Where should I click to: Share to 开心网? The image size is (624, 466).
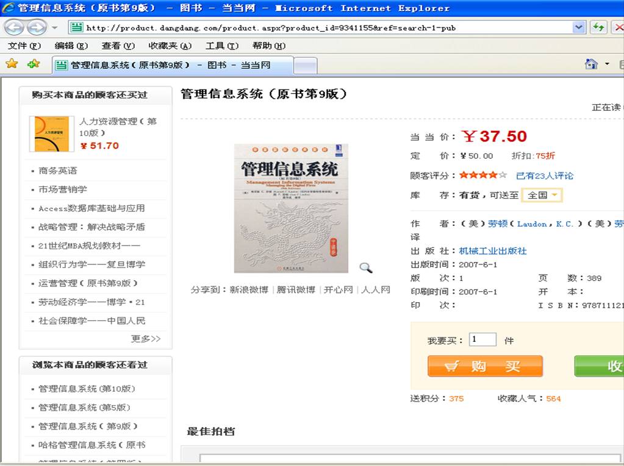pos(339,289)
